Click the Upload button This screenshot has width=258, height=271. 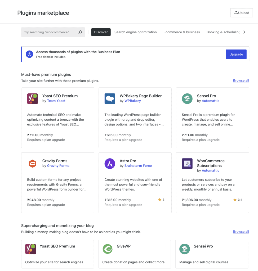pos(241,13)
